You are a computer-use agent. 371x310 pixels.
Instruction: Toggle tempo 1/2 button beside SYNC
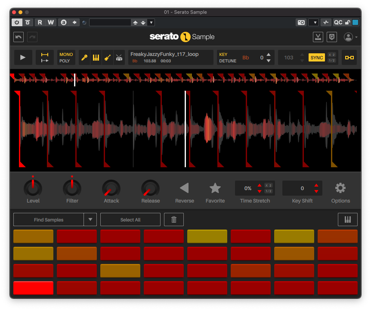click(x=332, y=61)
